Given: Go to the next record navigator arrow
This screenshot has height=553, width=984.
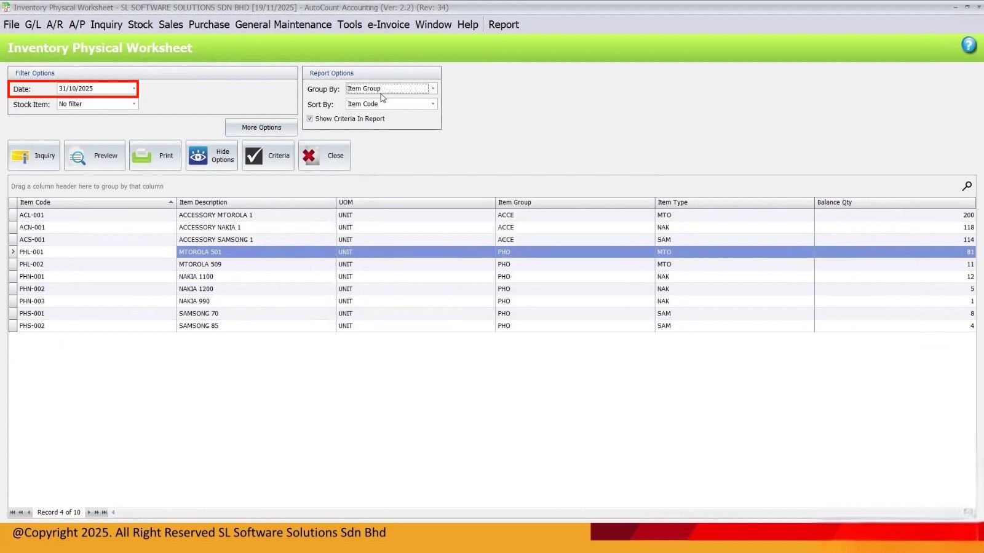Looking at the screenshot, I should (x=89, y=512).
